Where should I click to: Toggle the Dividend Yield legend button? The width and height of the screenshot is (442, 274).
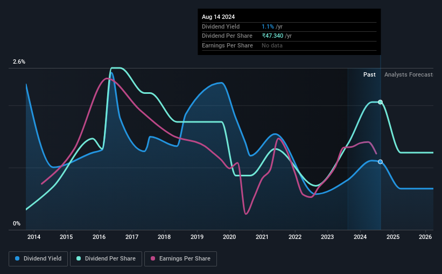click(x=38, y=259)
